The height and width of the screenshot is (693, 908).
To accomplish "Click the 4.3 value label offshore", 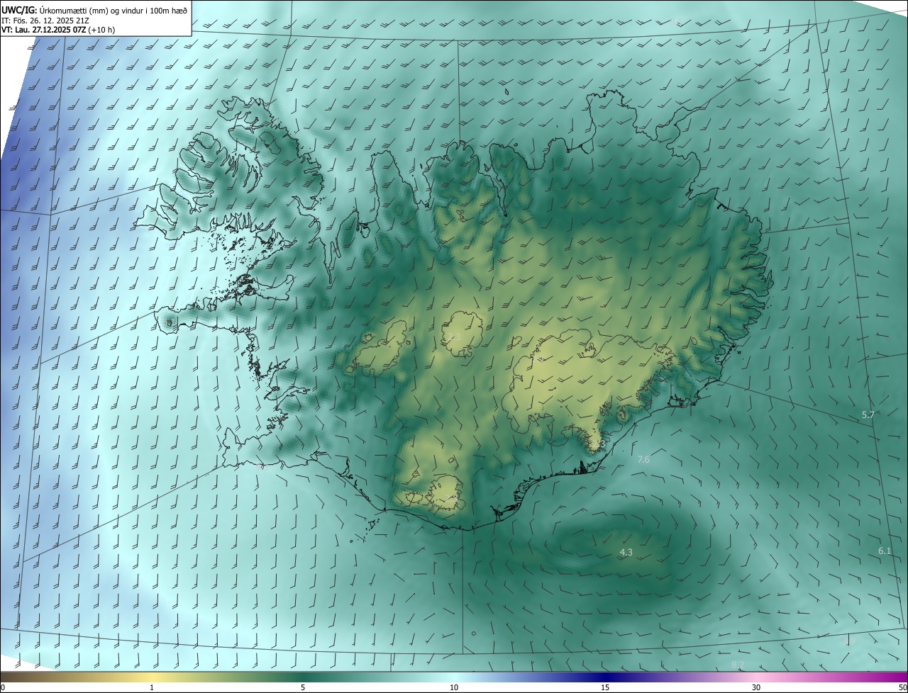I will [626, 552].
